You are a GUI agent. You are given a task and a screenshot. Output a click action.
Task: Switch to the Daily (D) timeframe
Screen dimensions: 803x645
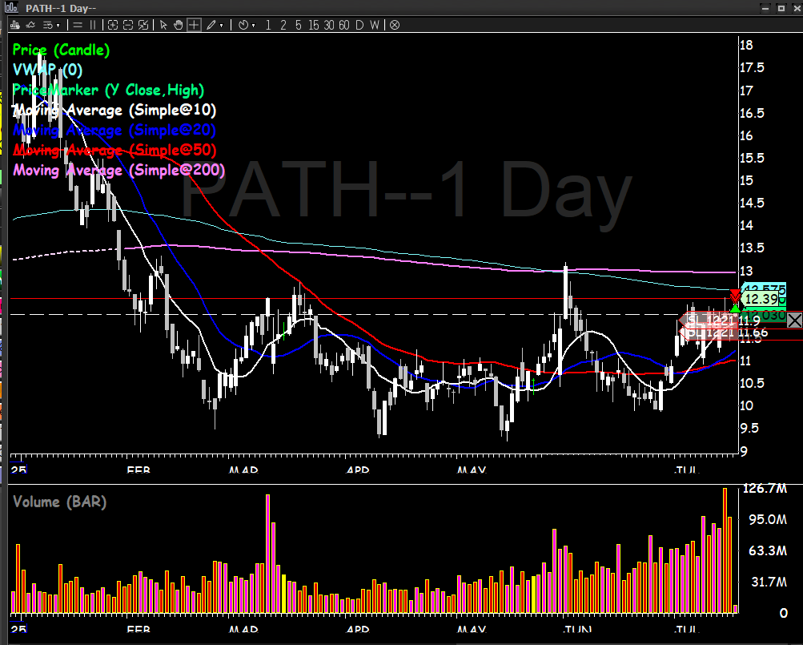click(359, 25)
